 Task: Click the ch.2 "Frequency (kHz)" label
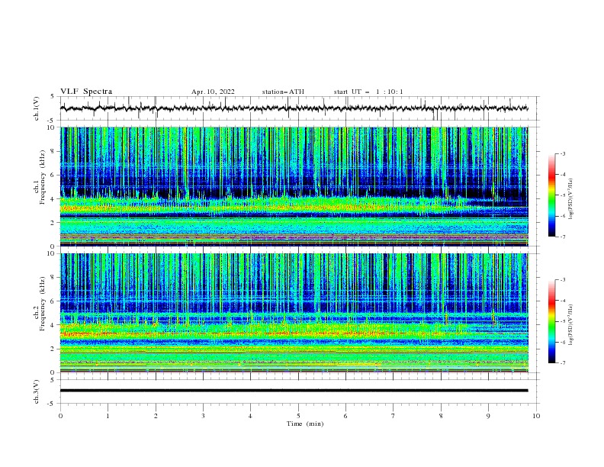pos(43,304)
